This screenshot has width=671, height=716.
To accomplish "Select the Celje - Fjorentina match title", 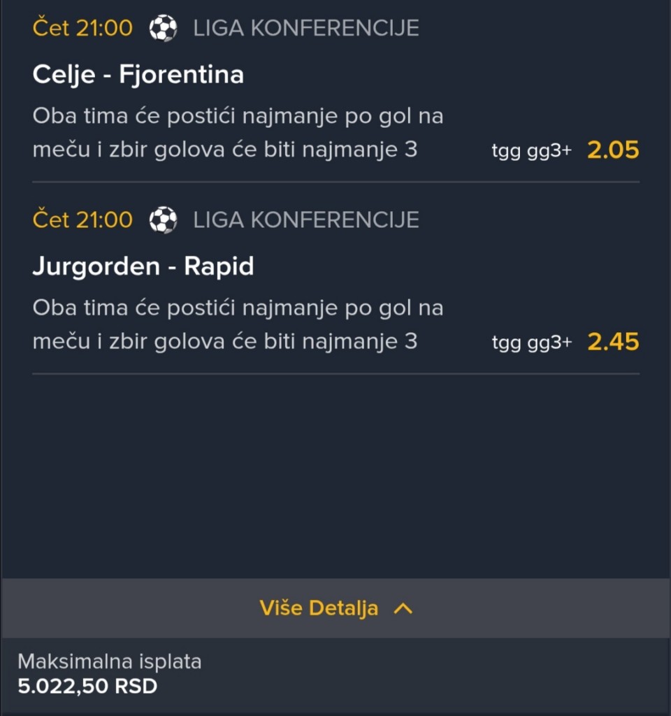I will (x=138, y=75).
